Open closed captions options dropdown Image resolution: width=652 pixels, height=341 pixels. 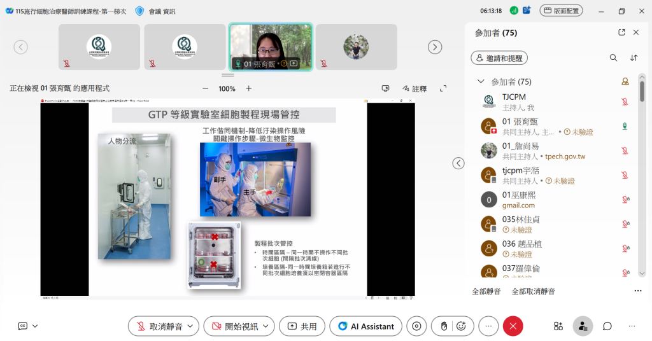(36, 326)
